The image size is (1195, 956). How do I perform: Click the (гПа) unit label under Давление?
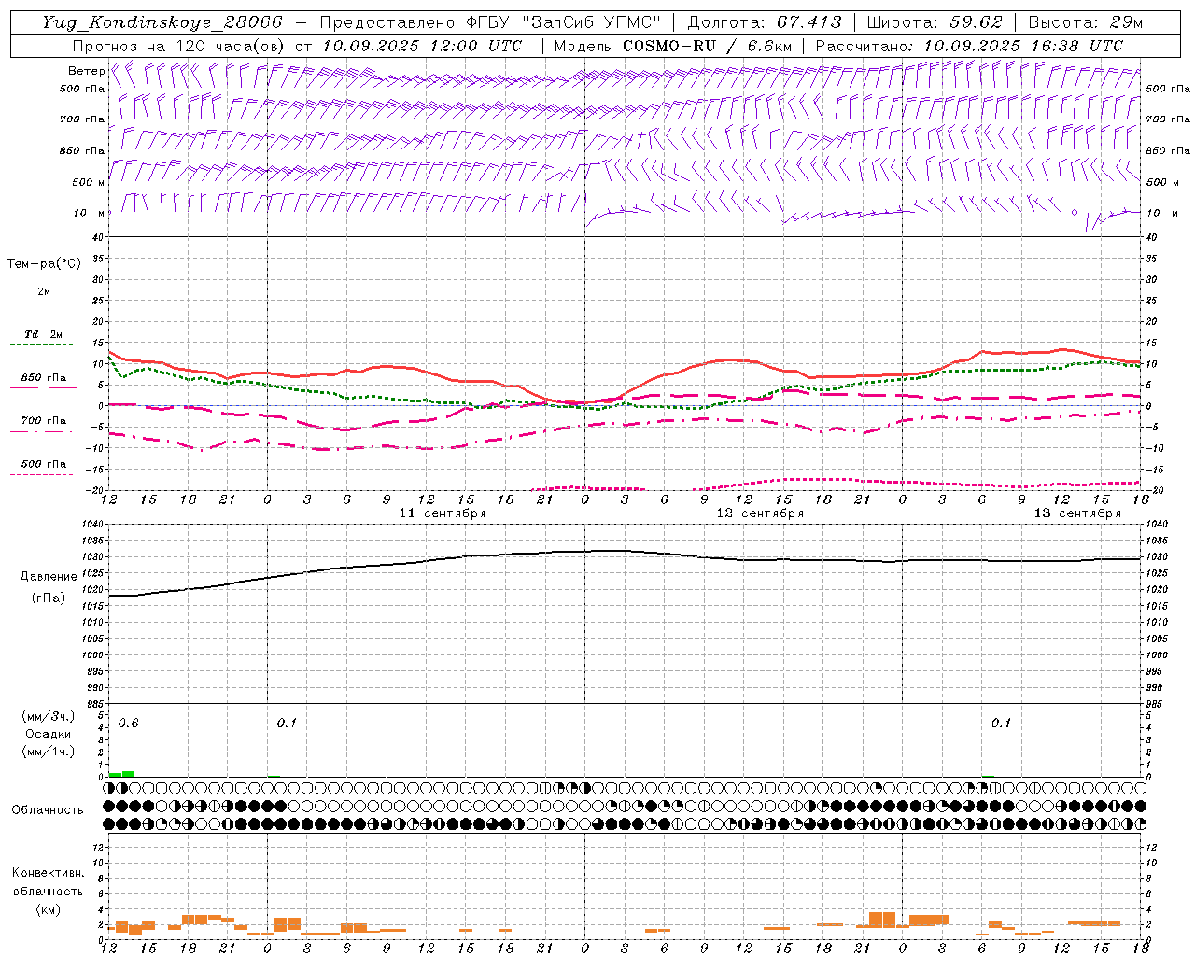point(48,597)
